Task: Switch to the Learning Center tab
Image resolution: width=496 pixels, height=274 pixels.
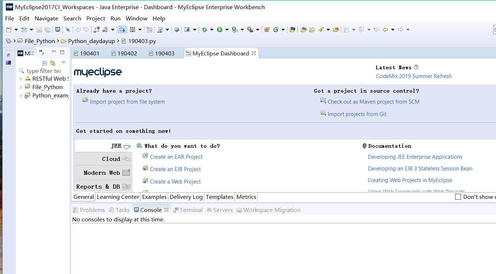Action: (118, 197)
